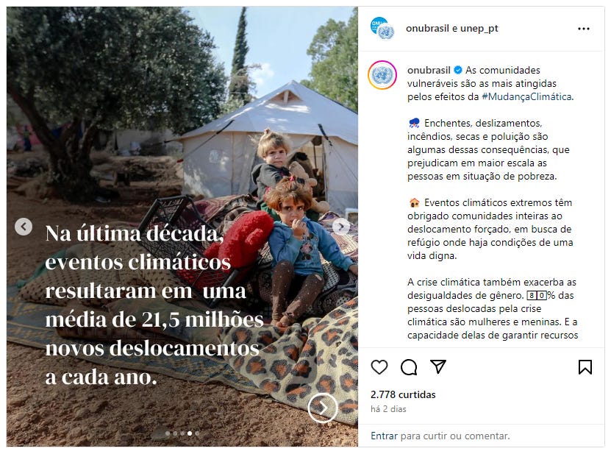The image size is (611, 454).
Task: View the 2.778 curtidas likes list
Action: 403,394
